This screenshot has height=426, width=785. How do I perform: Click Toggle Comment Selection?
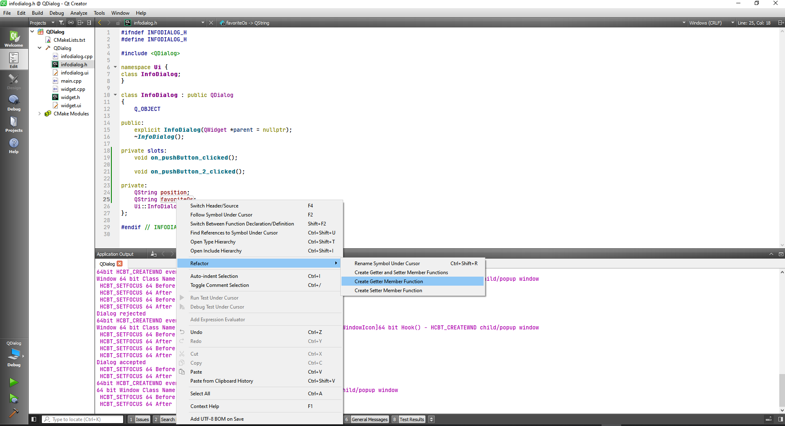coord(259,285)
